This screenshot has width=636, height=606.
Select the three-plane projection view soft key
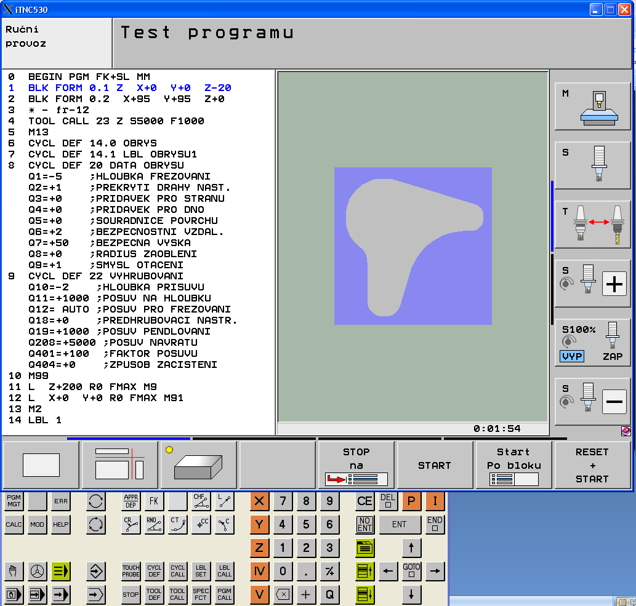coord(119,465)
